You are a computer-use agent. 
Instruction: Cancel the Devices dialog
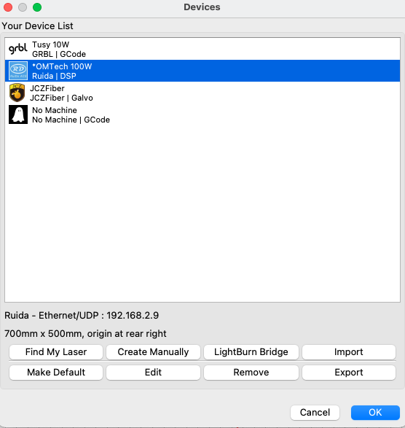[x=315, y=413]
